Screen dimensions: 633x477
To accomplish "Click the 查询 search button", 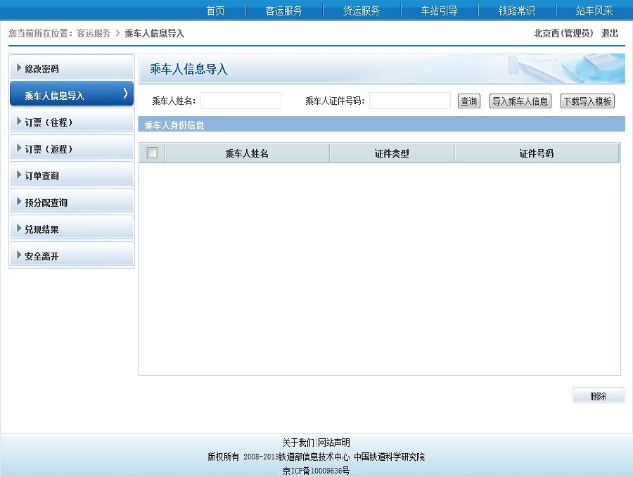I will (x=468, y=101).
